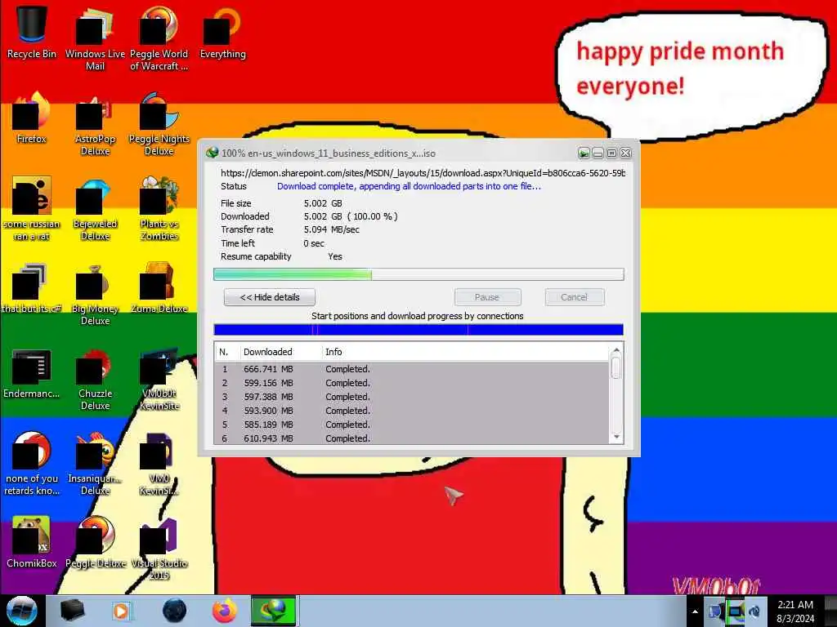
Task: Launch Windows Live Mail from the desktop
Action: [95, 38]
